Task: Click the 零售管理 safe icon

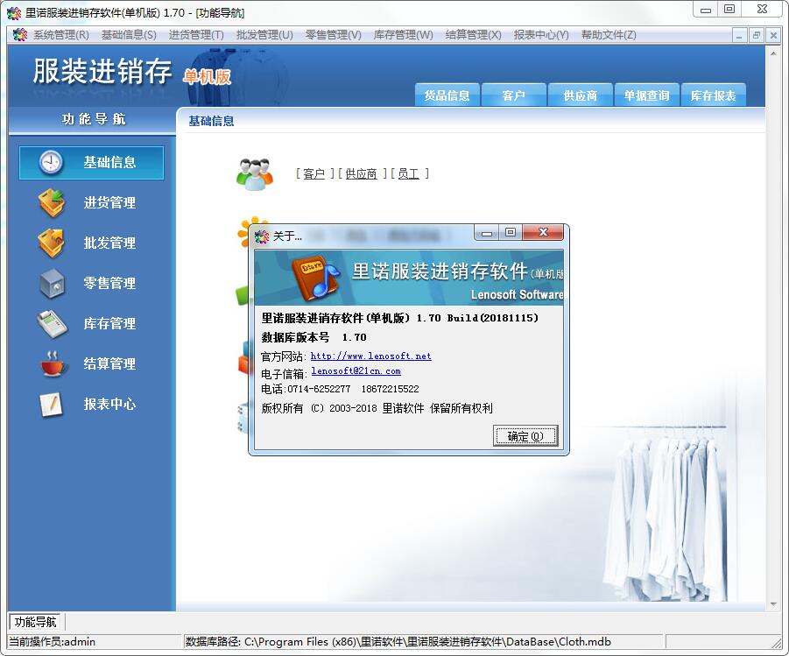Action: 52,284
